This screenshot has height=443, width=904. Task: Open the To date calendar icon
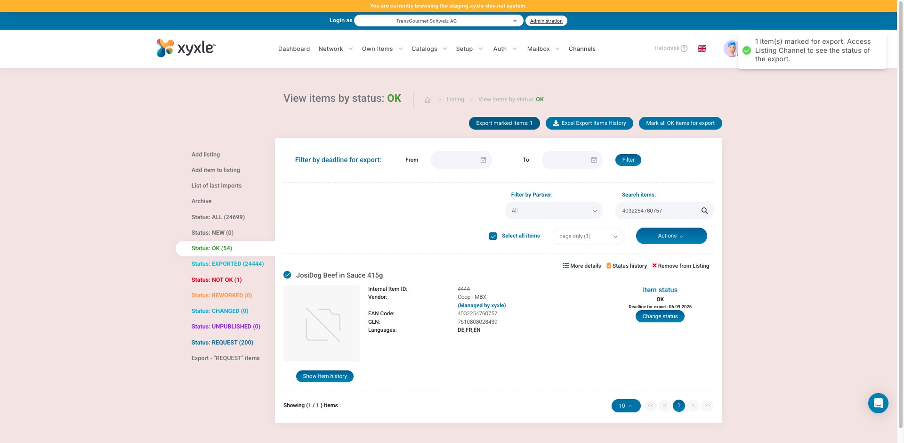click(x=594, y=160)
